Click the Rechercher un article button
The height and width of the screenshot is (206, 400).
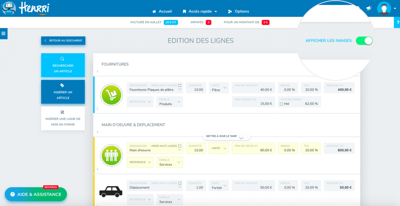pos(63,65)
